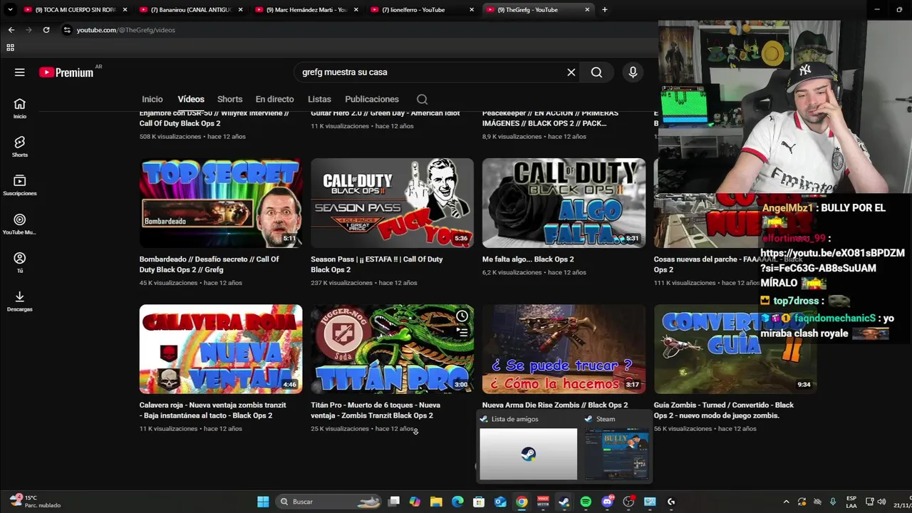The height and width of the screenshot is (513, 912).
Task: Open the browser tab search dropdown
Action: pos(10,9)
